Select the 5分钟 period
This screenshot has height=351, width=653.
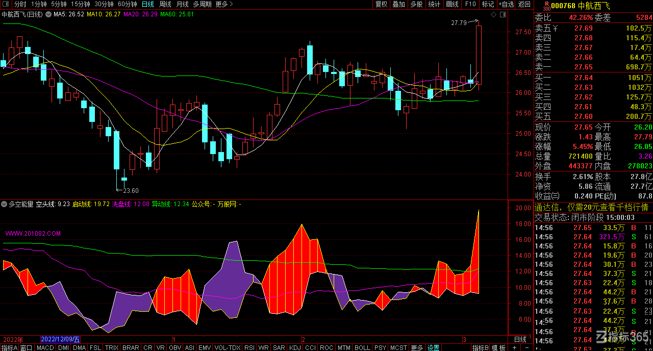(59, 4)
